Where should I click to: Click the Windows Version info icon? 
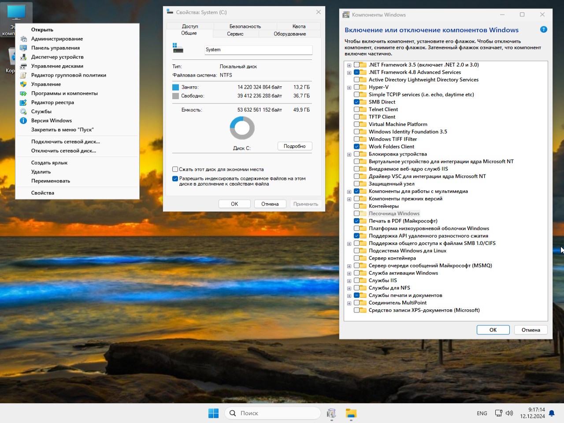pos(23,120)
